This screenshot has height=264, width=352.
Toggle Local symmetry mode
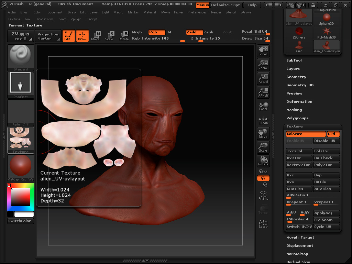point(263,106)
